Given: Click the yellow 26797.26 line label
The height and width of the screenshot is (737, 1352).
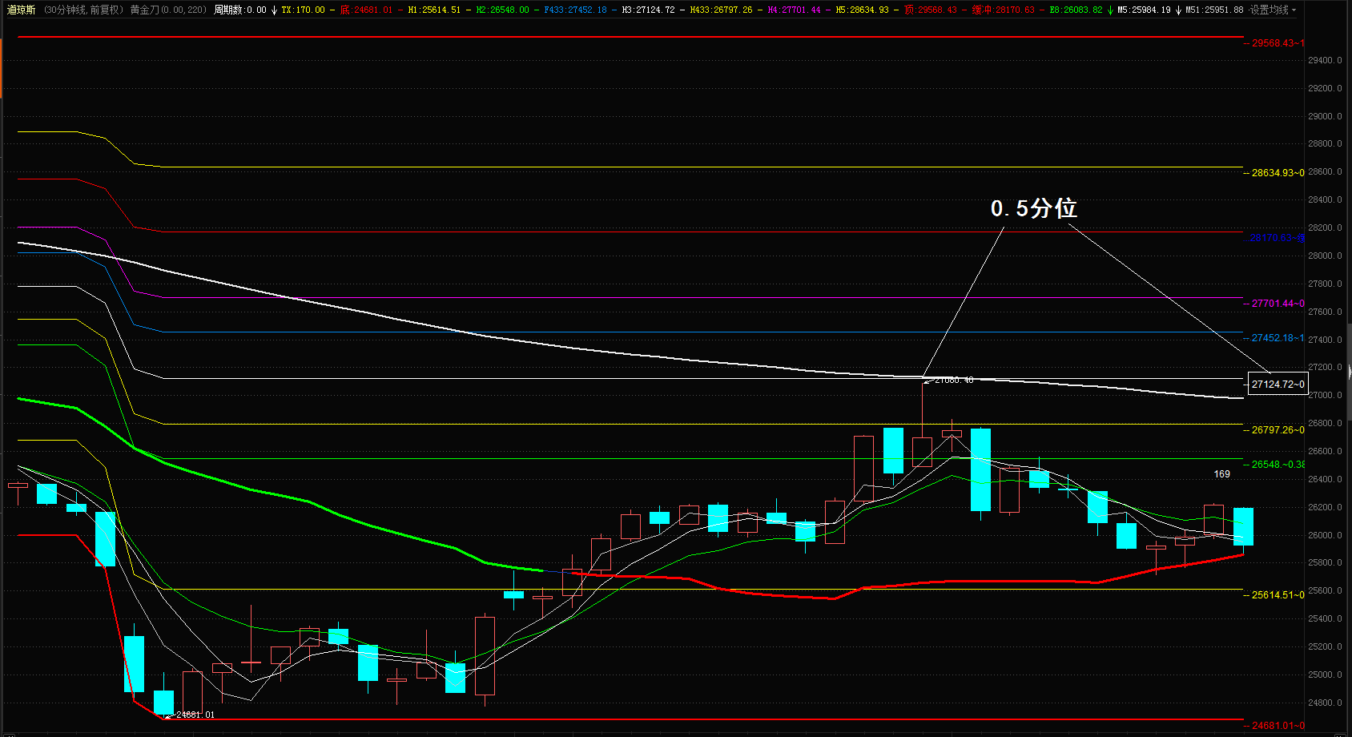Looking at the screenshot, I should 1278,430.
